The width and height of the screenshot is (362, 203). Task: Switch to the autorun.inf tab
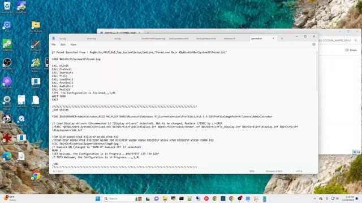[230, 38]
